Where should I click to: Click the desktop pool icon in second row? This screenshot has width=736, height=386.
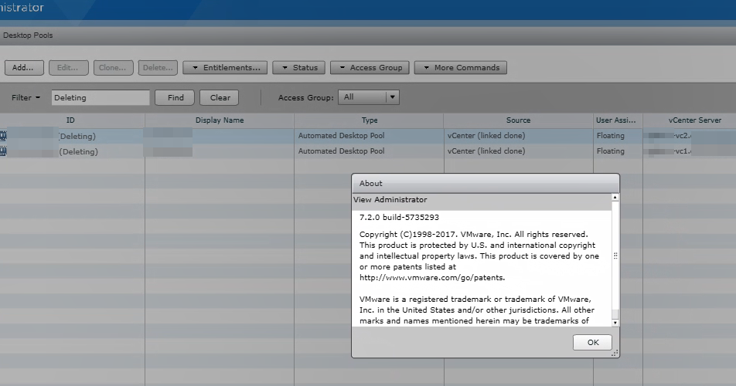[x=2, y=151]
